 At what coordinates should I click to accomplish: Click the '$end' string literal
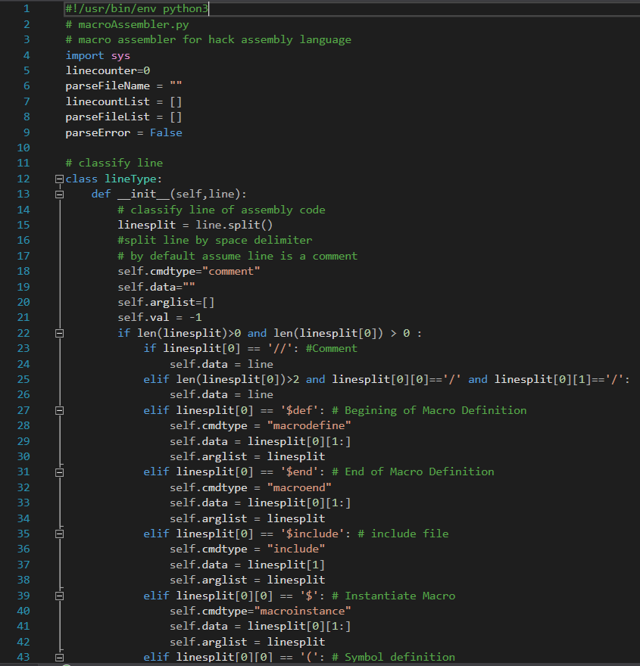(x=299, y=472)
